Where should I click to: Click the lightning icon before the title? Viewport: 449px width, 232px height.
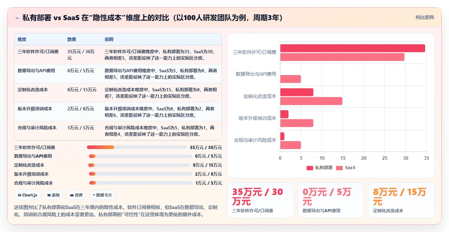(x=17, y=18)
